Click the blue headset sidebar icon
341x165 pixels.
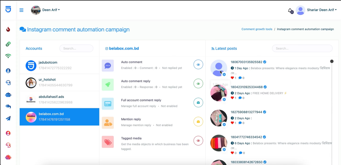[8, 83]
